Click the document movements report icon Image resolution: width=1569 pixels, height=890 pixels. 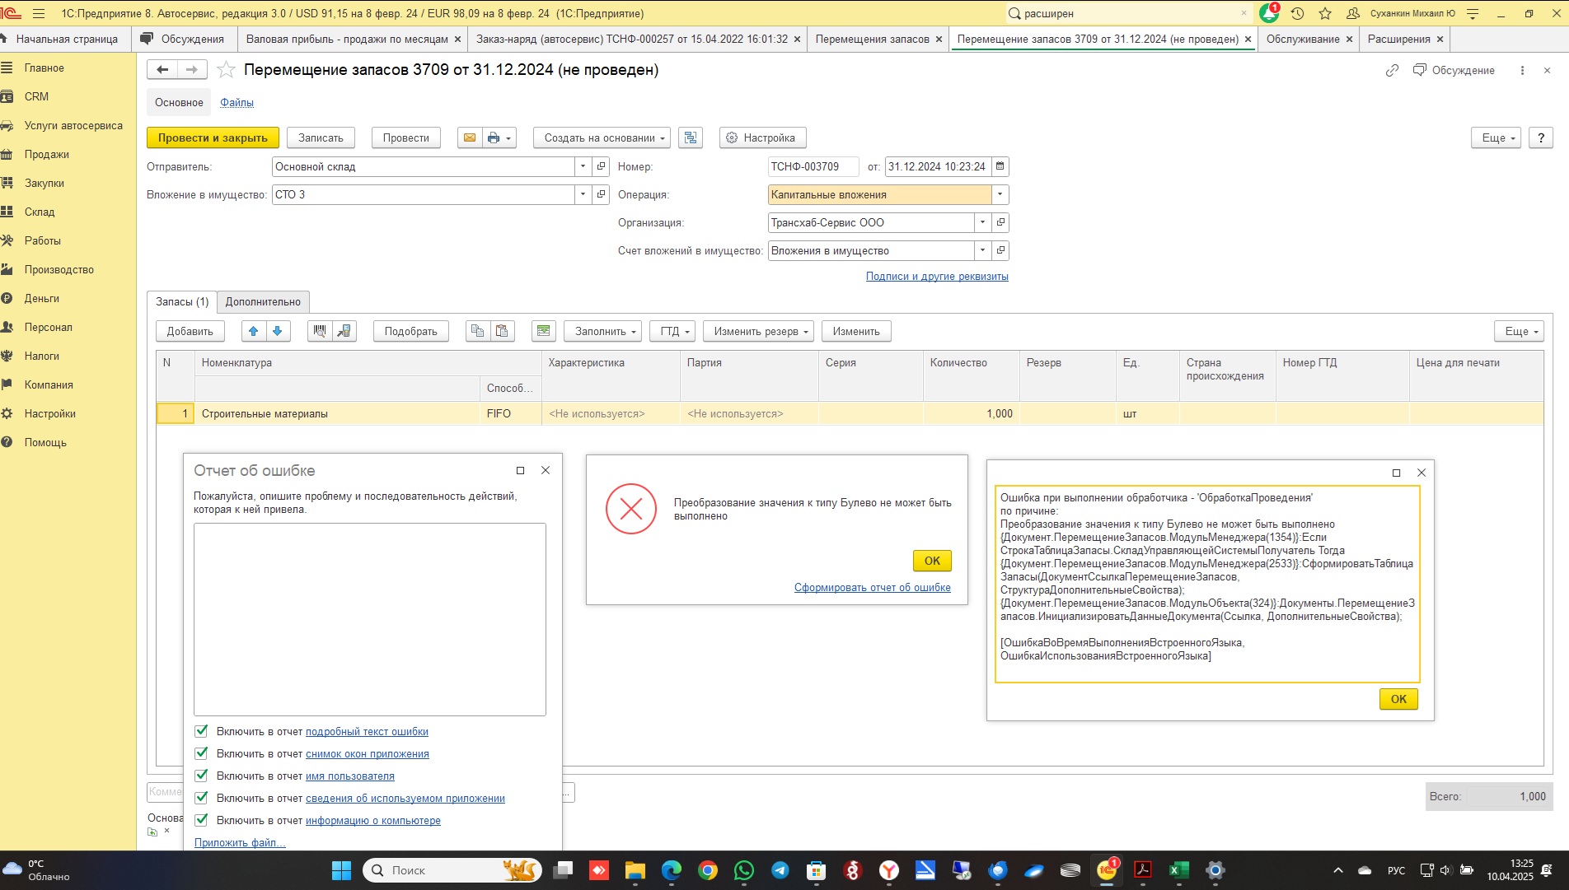coord(691,137)
